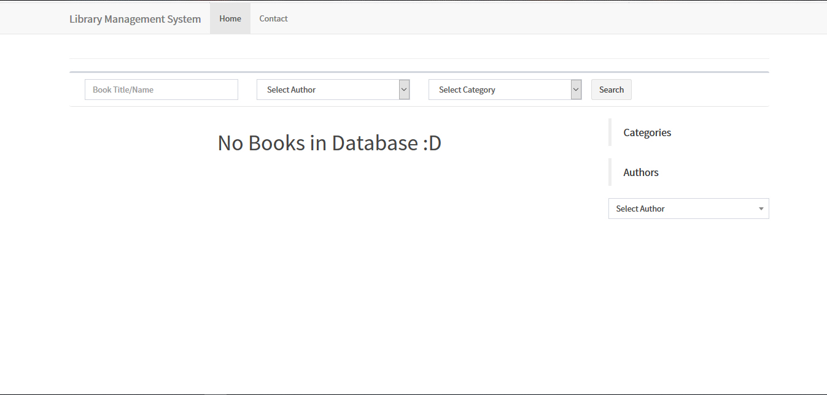This screenshot has height=395, width=827.
Task: Click the Library Management System brand link
Action: pyautogui.click(x=135, y=19)
